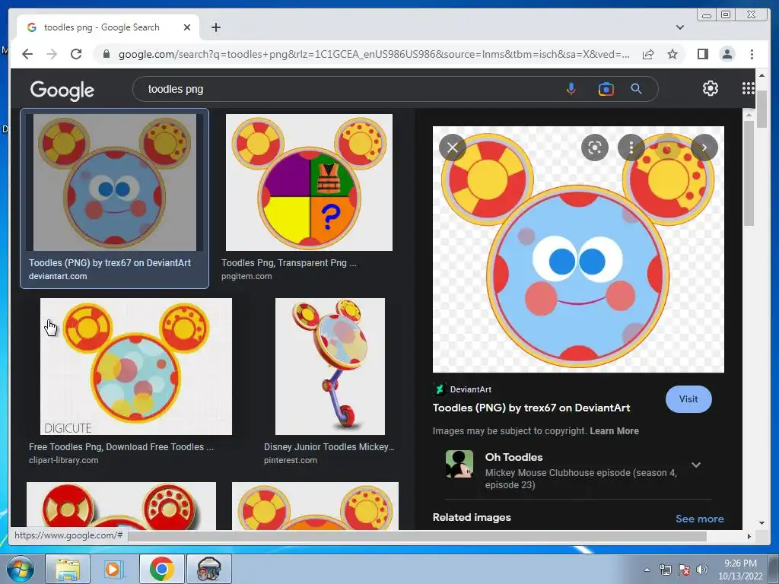The width and height of the screenshot is (779, 584).
Task: Open the Windows Start menu
Action: 20,569
